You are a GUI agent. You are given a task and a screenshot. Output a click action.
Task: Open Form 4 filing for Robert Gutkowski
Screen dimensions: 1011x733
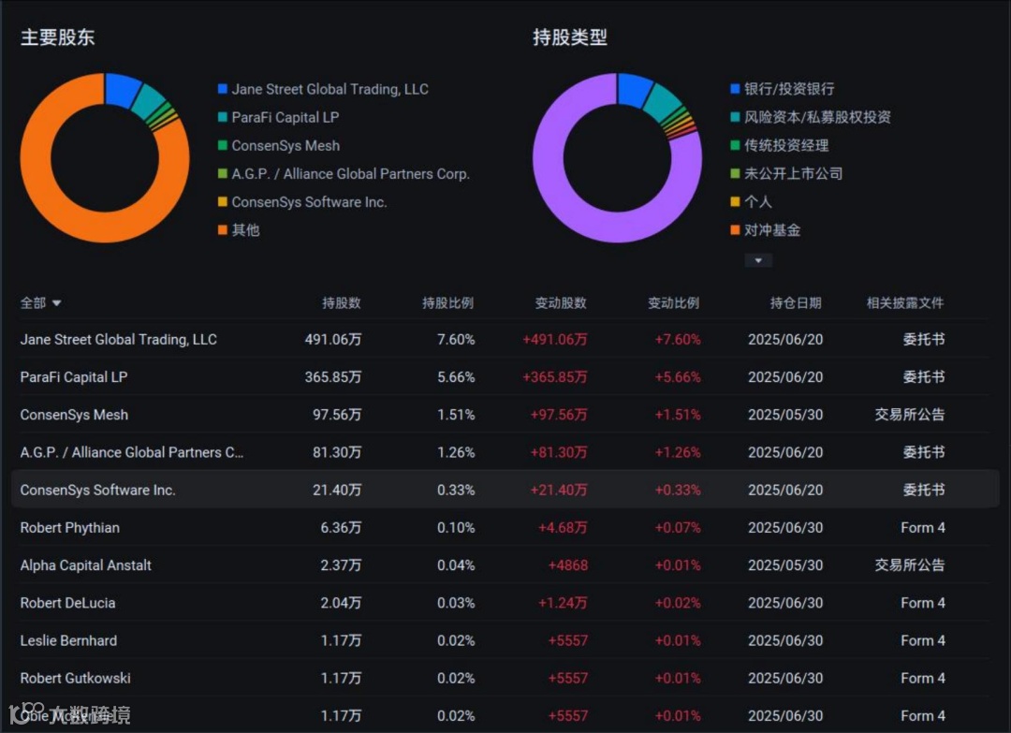(x=923, y=678)
